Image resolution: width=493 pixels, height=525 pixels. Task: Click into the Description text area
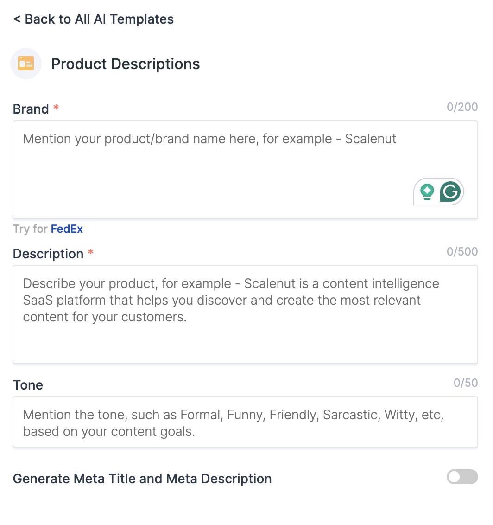(245, 314)
